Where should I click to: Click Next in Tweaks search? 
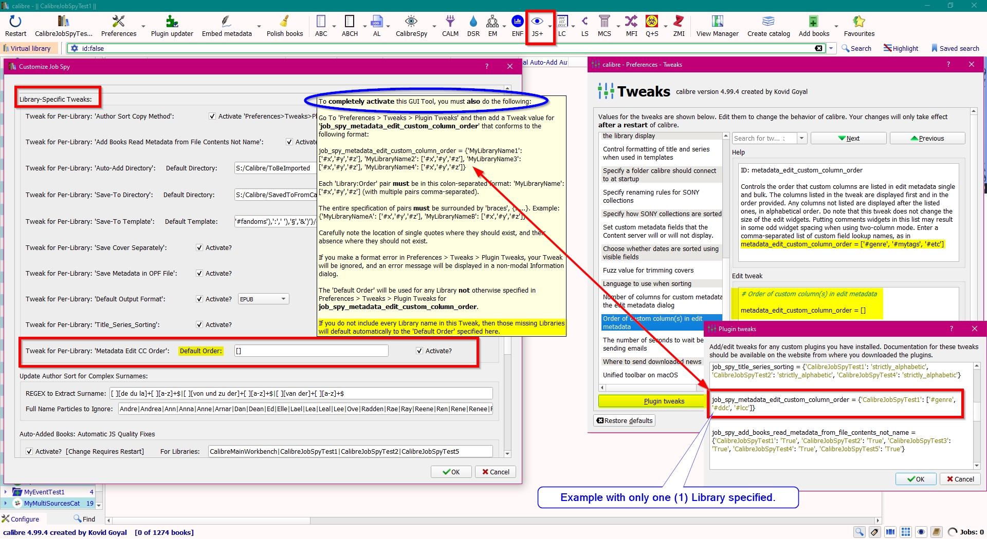849,139
